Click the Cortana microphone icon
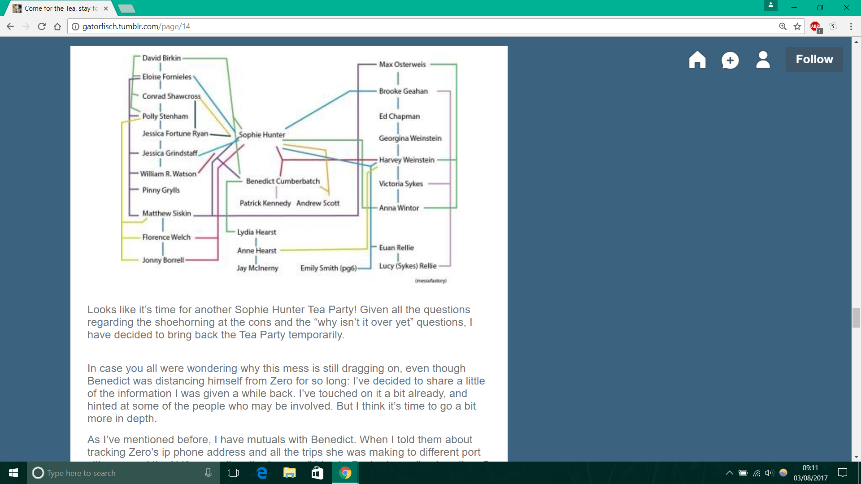This screenshot has width=861, height=484. tap(208, 473)
